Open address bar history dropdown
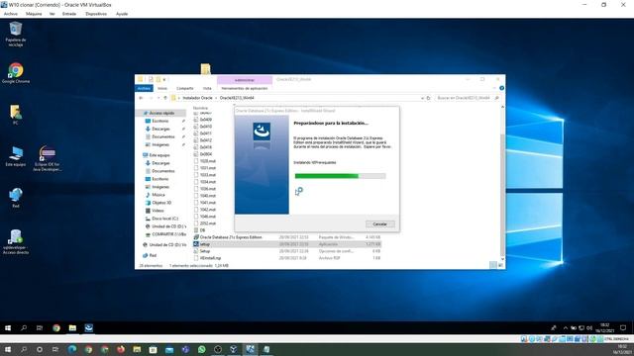 (x=422, y=98)
